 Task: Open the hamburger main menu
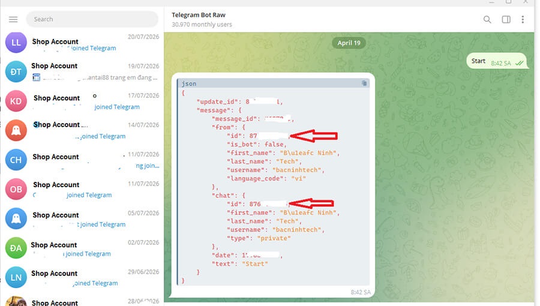coord(13,19)
